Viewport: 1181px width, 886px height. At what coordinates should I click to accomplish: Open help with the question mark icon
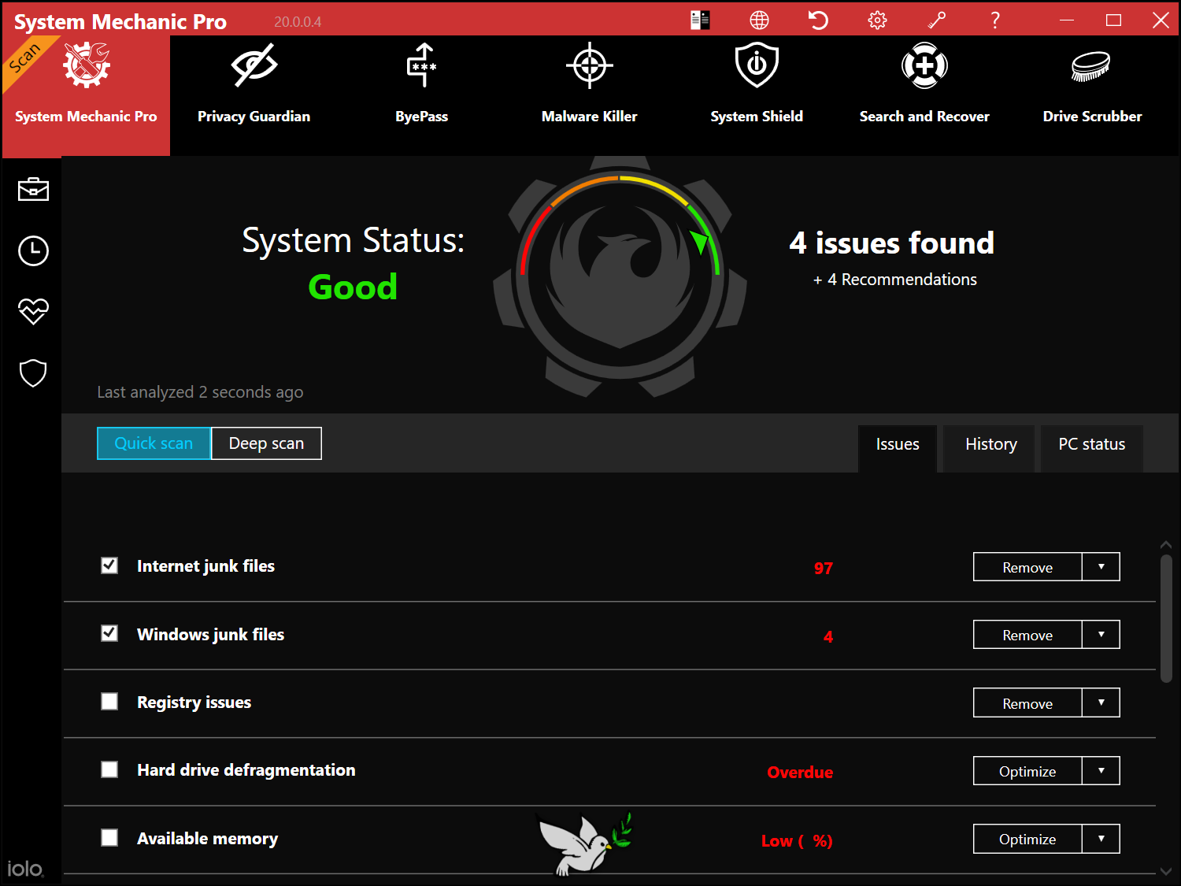point(995,20)
